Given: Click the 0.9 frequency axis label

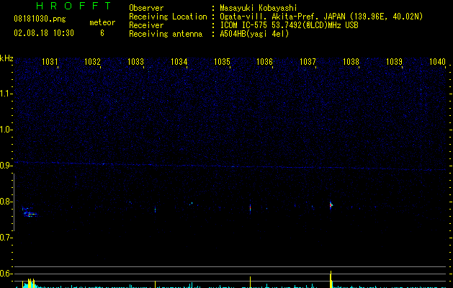Looking at the screenshot, I should pyautogui.click(x=6, y=166).
